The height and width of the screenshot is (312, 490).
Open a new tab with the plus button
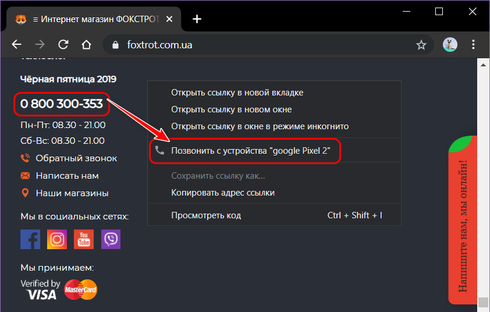197,19
